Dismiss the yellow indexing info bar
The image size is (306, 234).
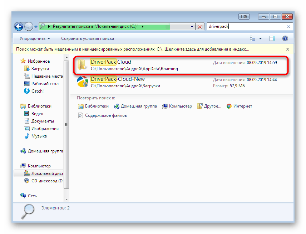pyautogui.click(x=287, y=49)
